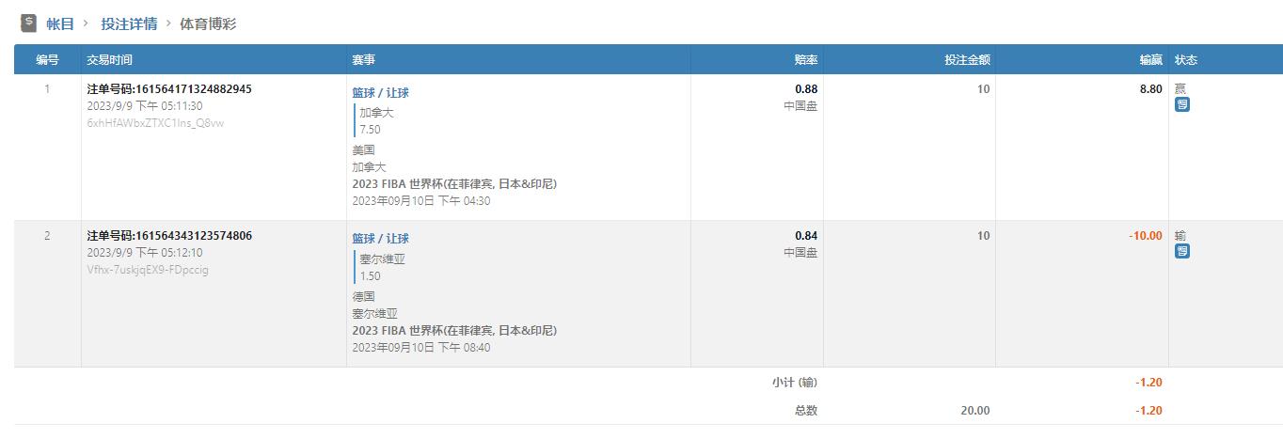Sort by 交易时间 column header
Viewport: 1283px width, 439px height.
(110, 59)
